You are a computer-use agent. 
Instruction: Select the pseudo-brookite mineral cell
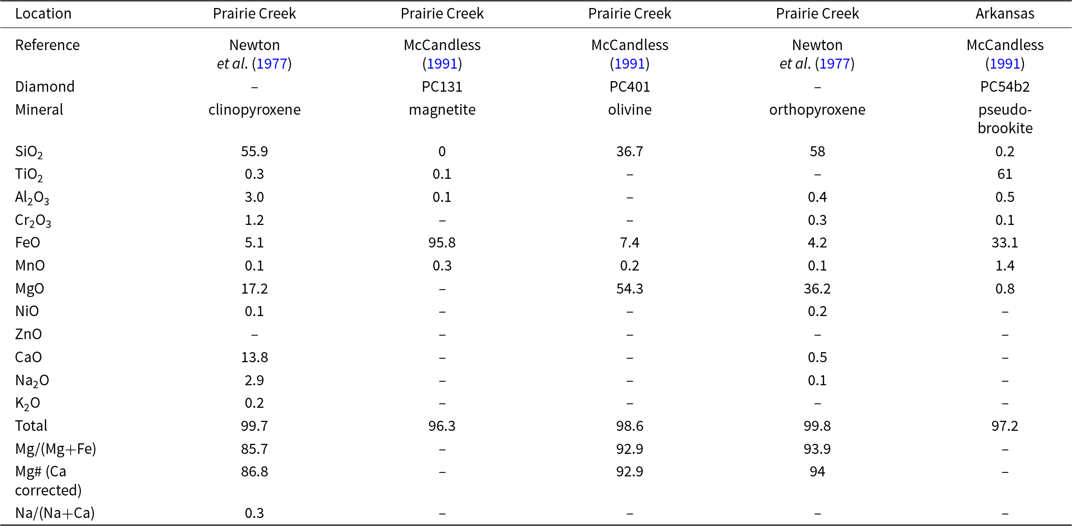1005,119
